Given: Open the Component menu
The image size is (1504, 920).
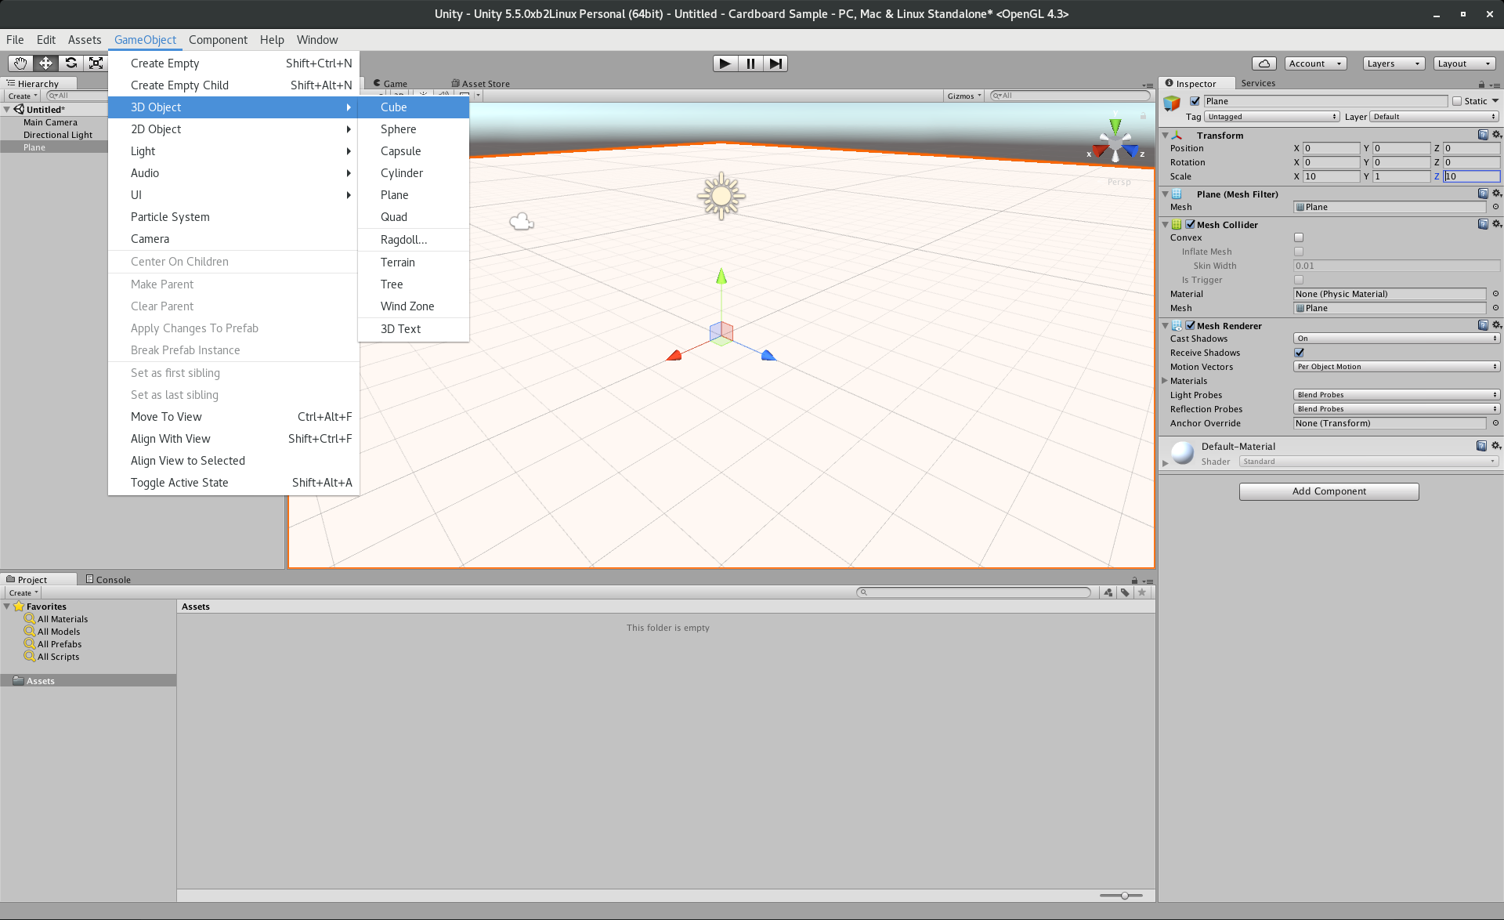Looking at the screenshot, I should pyautogui.click(x=218, y=40).
